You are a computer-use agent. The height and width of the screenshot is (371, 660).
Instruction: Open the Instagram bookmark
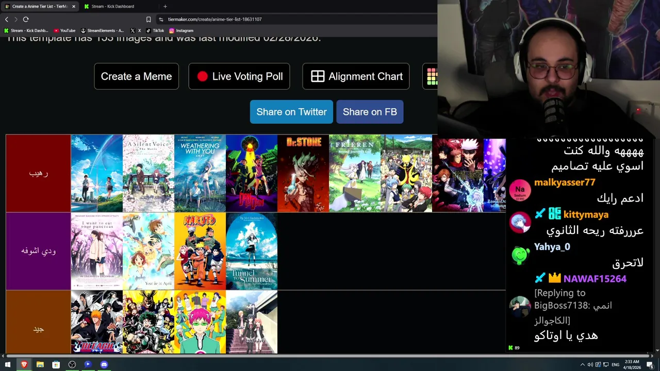(181, 30)
